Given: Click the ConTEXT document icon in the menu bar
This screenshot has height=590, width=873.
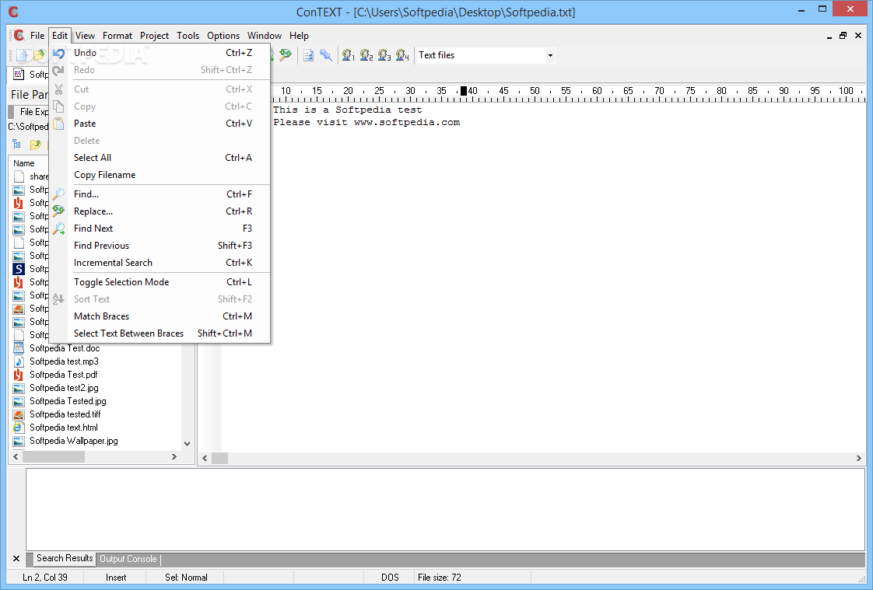Looking at the screenshot, I should pos(19,36).
